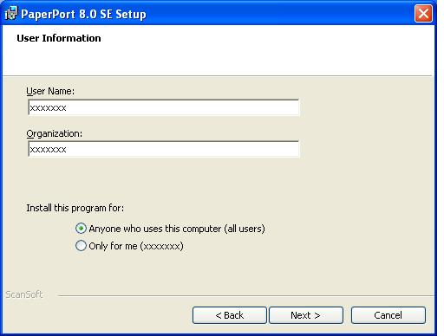Click into the Organization text field
This screenshot has width=444, height=336.
(164, 149)
